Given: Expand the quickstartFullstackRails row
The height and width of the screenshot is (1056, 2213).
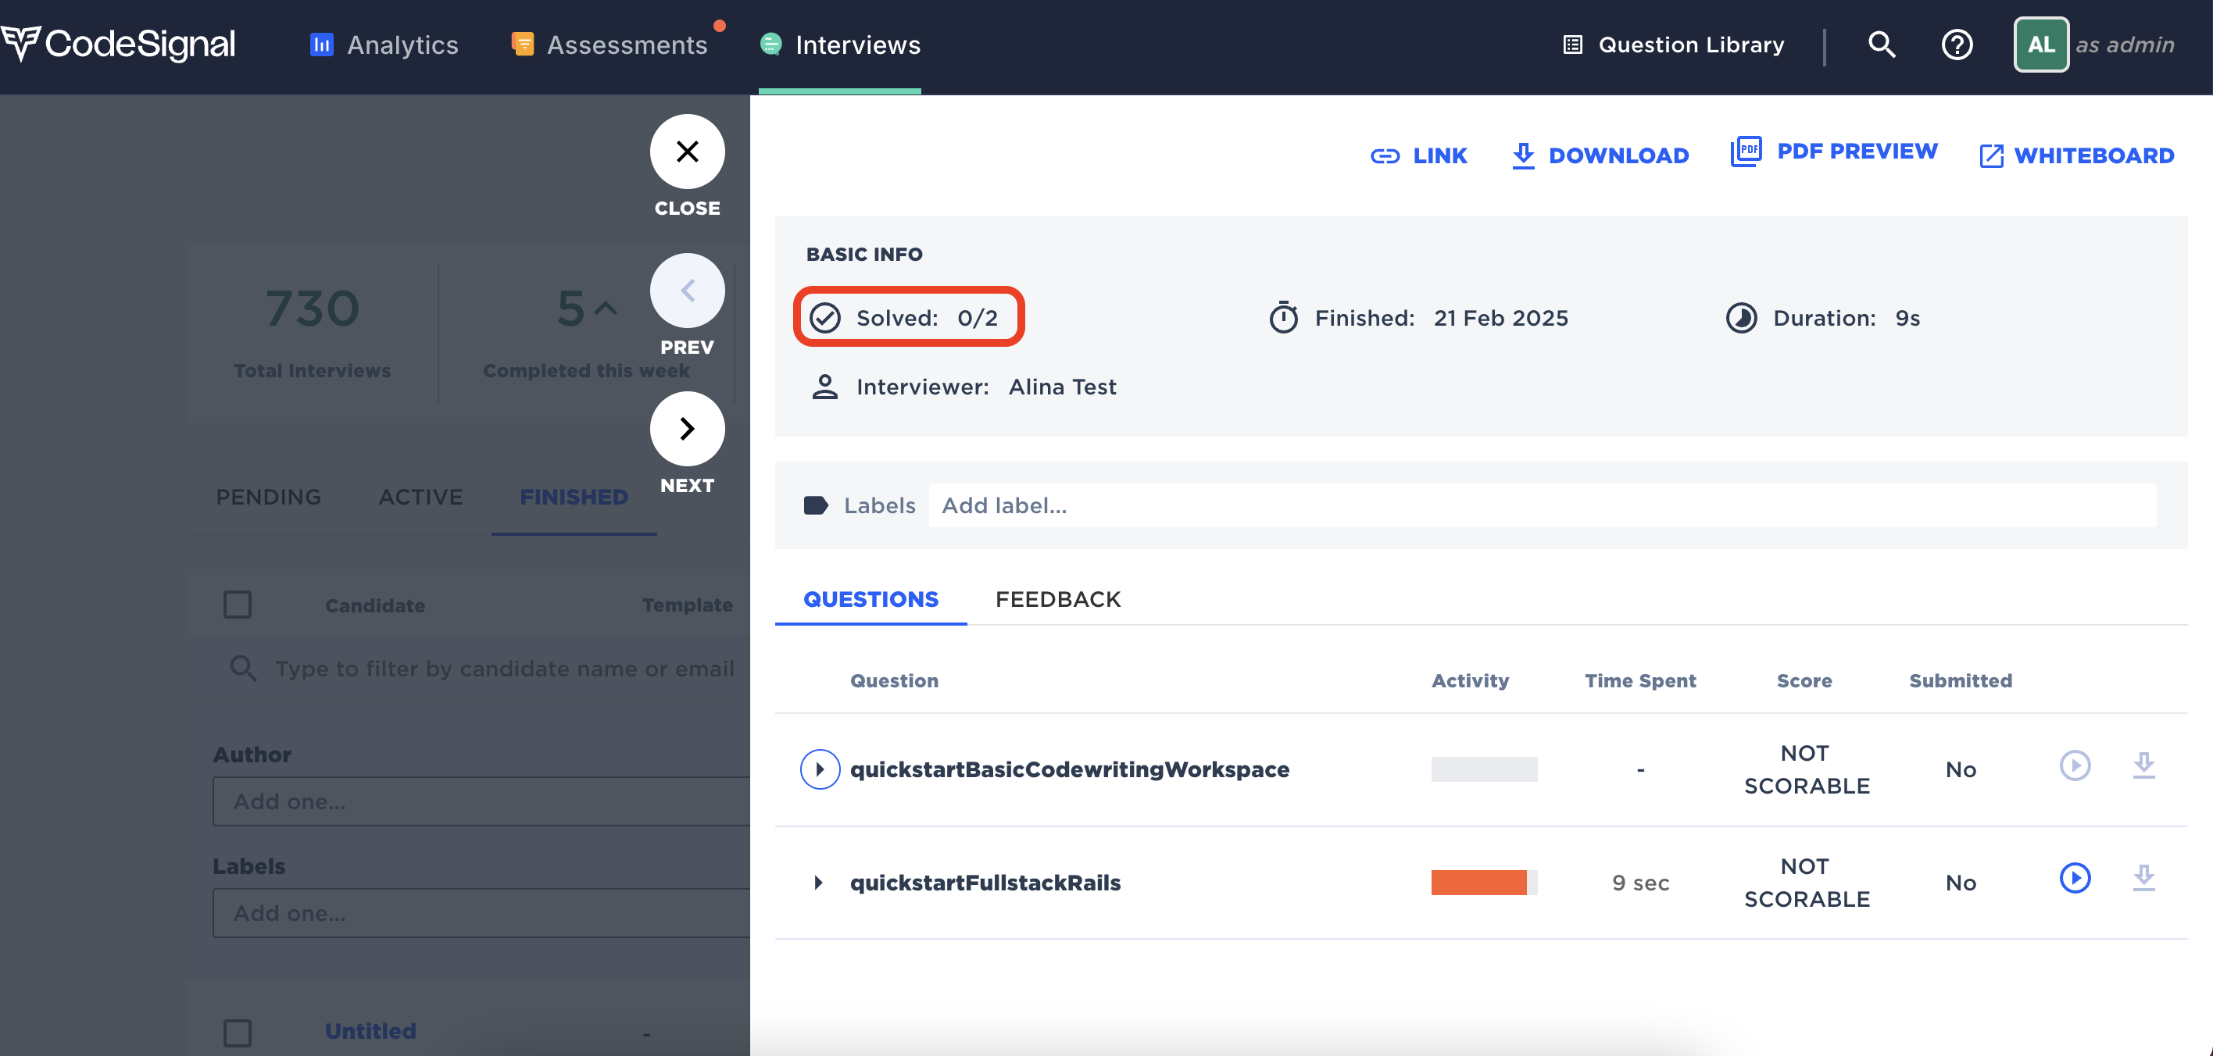Looking at the screenshot, I should coord(819,883).
